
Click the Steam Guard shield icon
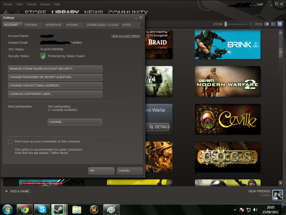pyautogui.click(x=43, y=56)
